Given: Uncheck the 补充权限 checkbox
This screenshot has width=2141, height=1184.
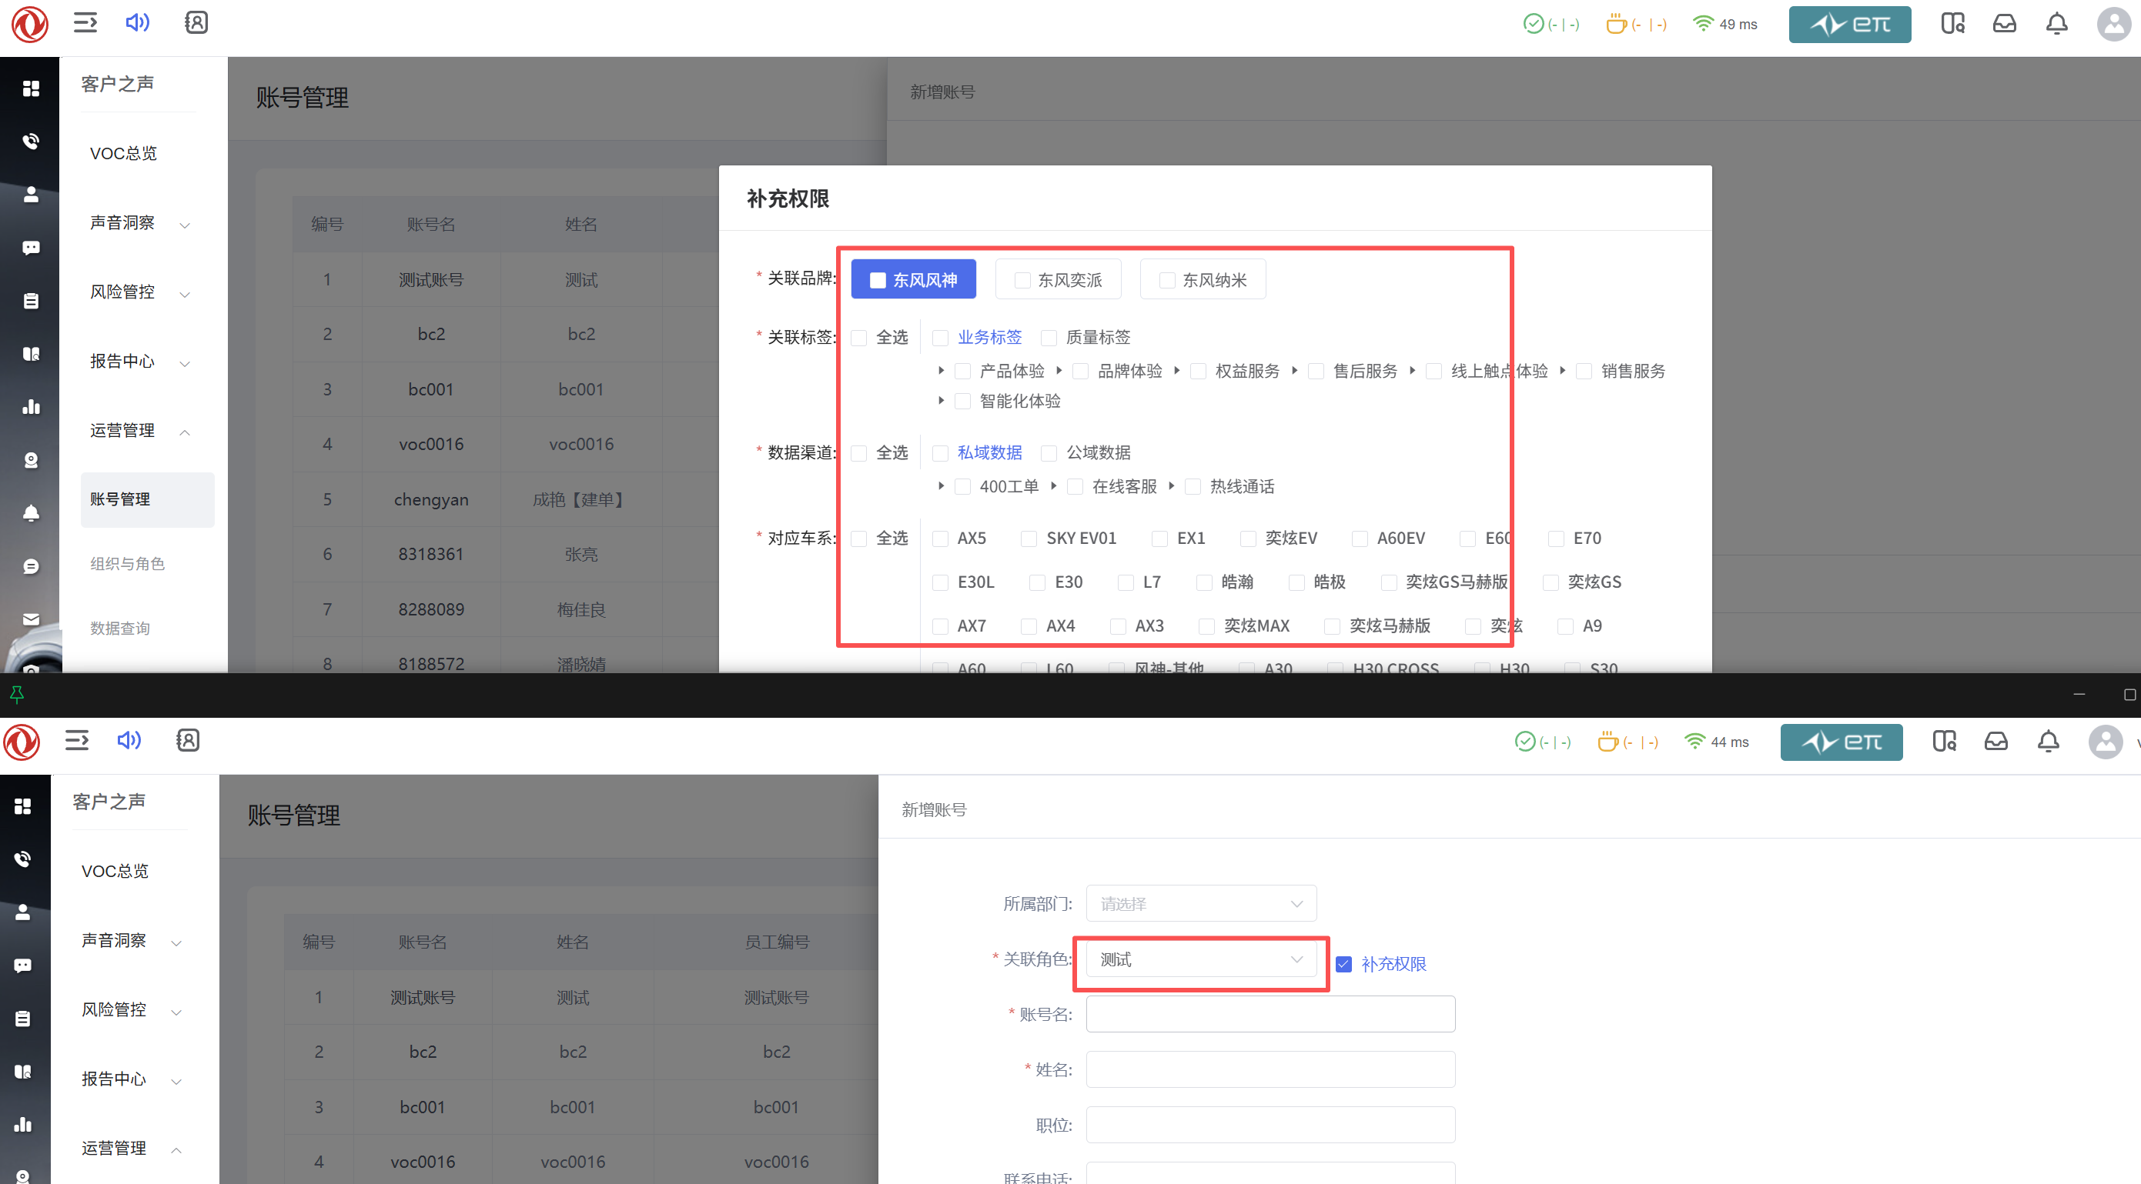Looking at the screenshot, I should [1343, 964].
